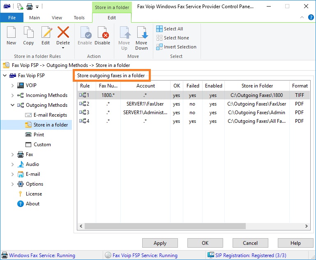Click the Cancel button
Screen dimensions: 316x260
pyautogui.click(x=250, y=243)
